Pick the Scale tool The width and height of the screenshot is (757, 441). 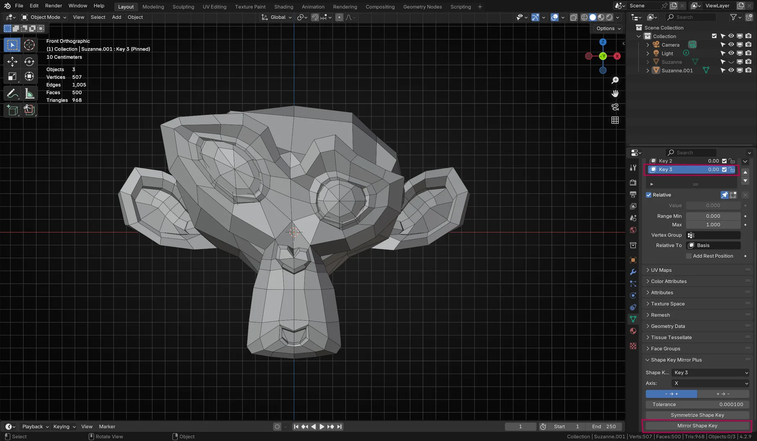click(x=12, y=76)
